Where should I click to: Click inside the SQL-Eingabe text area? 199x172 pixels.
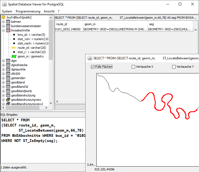tap(43, 140)
